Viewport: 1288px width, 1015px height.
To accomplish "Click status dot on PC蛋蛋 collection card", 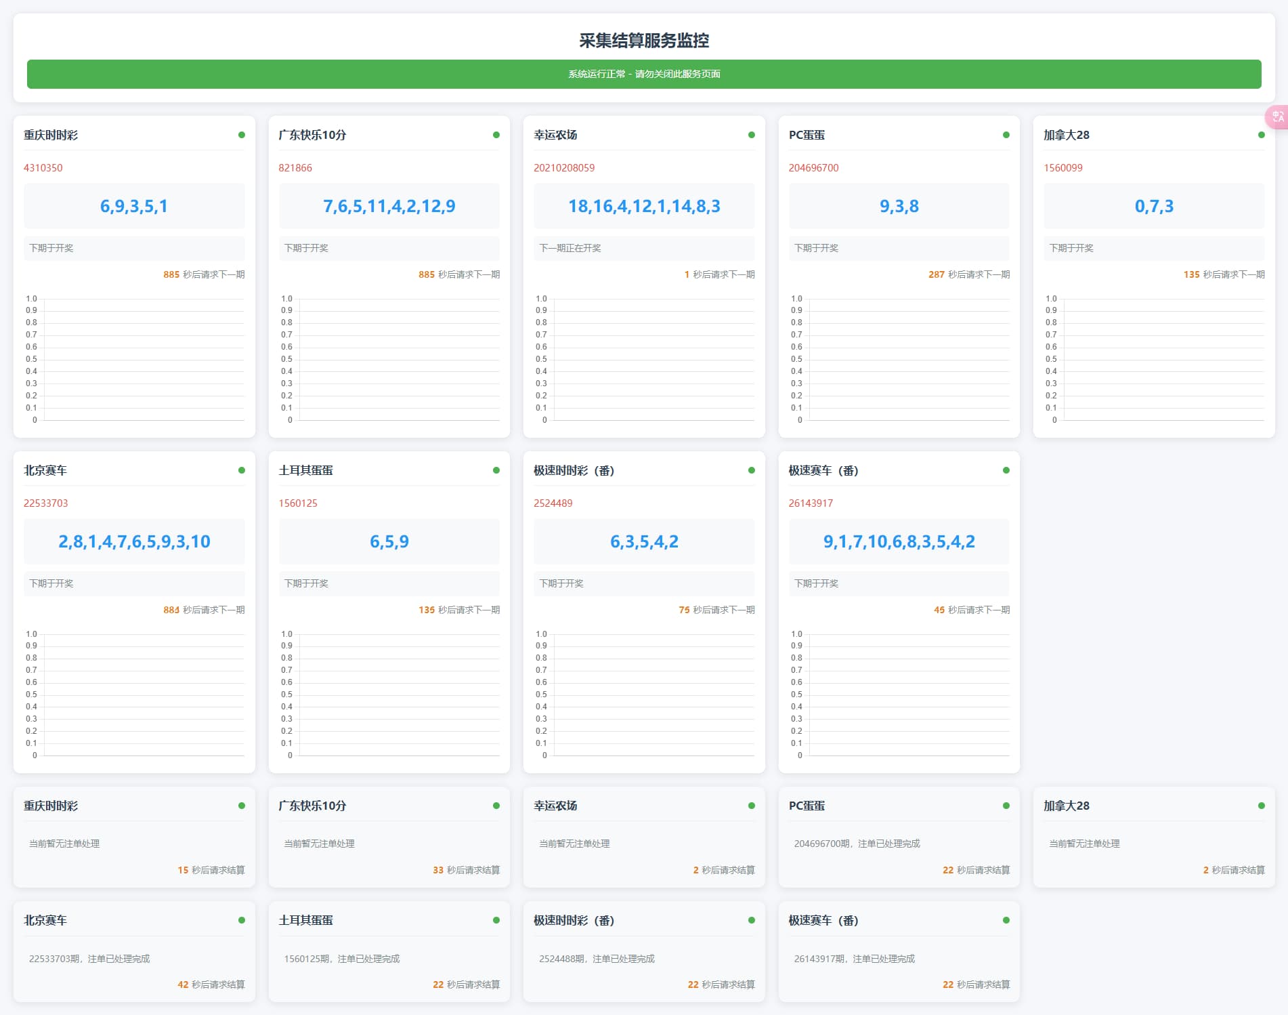I will (x=1006, y=135).
